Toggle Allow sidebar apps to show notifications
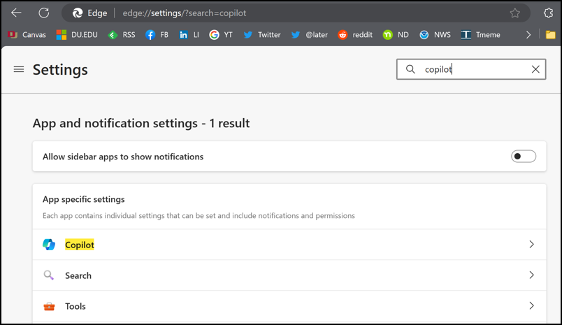562x325 pixels. (524, 157)
